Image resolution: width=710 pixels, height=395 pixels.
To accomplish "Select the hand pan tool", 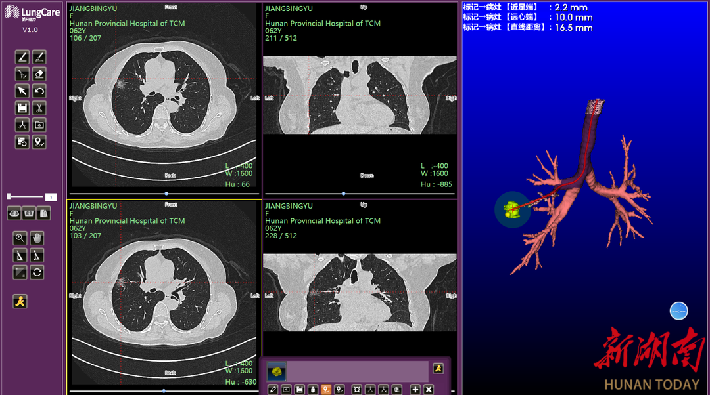I will (x=37, y=238).
